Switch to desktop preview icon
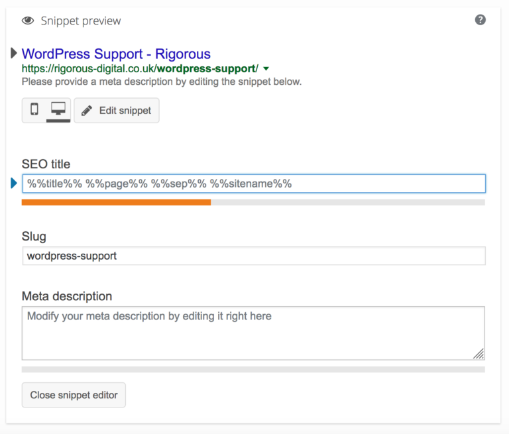This screenshot has height=434, width=509. pos(58,109)
